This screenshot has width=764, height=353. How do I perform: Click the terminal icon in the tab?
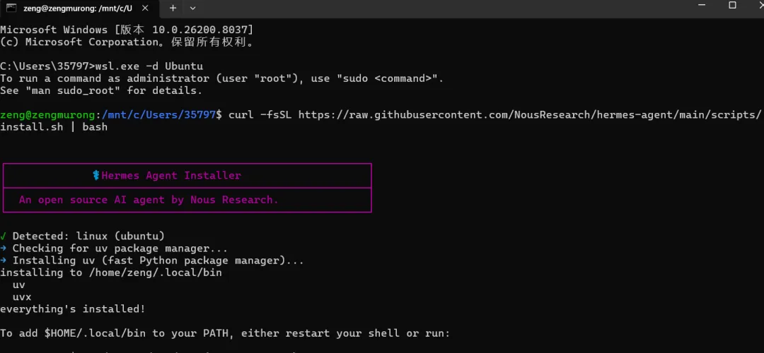11,8
